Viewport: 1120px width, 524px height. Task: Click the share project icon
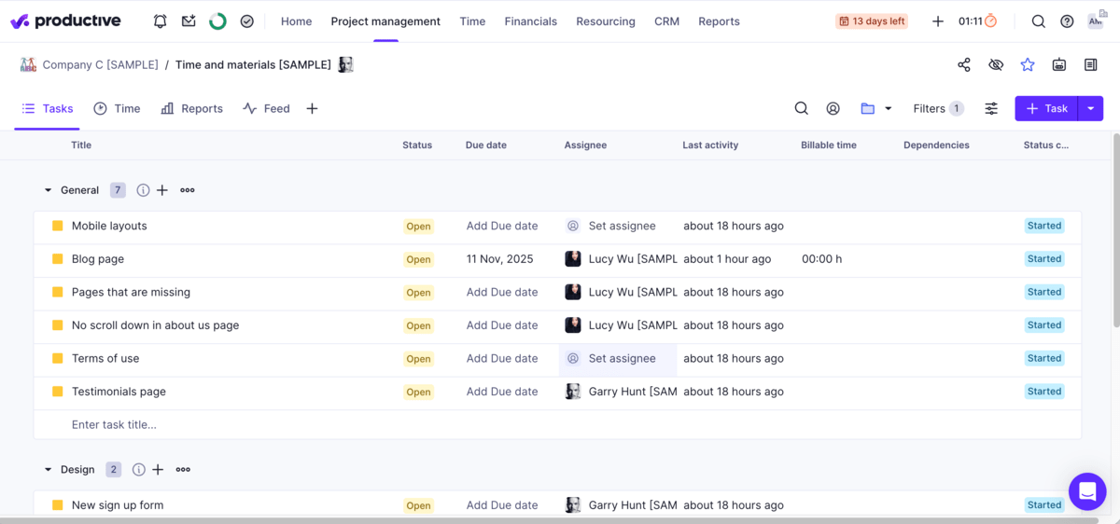pos(964,64)
